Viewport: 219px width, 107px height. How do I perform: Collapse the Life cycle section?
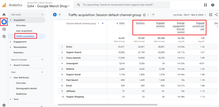pos(42,15)
